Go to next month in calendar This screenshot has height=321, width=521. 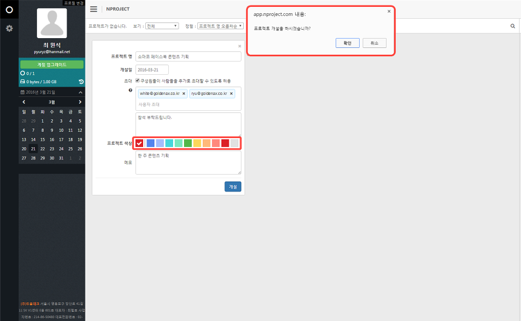coord(80,102)
